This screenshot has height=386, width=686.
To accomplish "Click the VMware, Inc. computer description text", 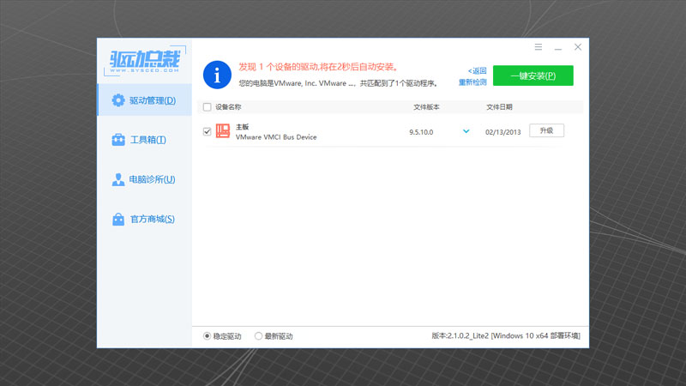I will pos(338,83).
